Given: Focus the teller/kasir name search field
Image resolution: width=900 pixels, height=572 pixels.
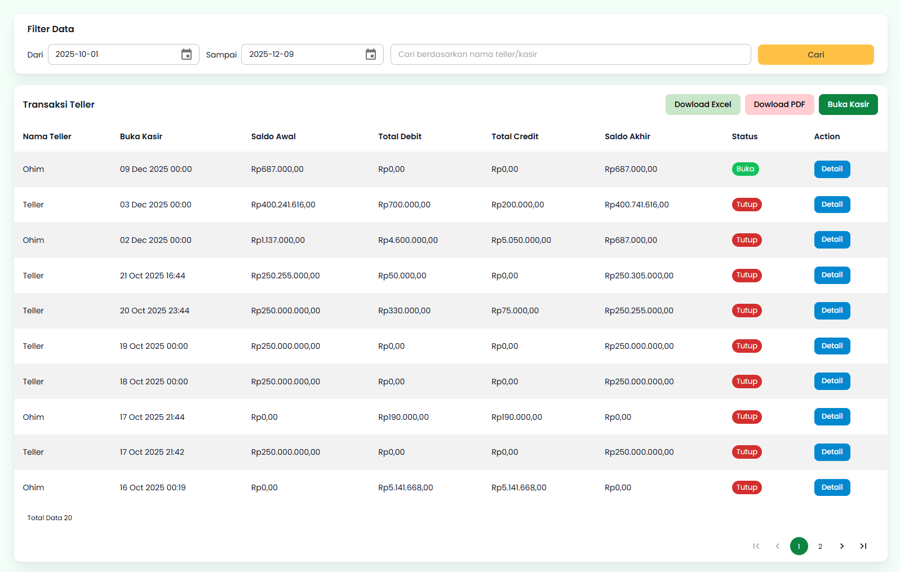Looking at the screenshot, I should click(570, 55).
